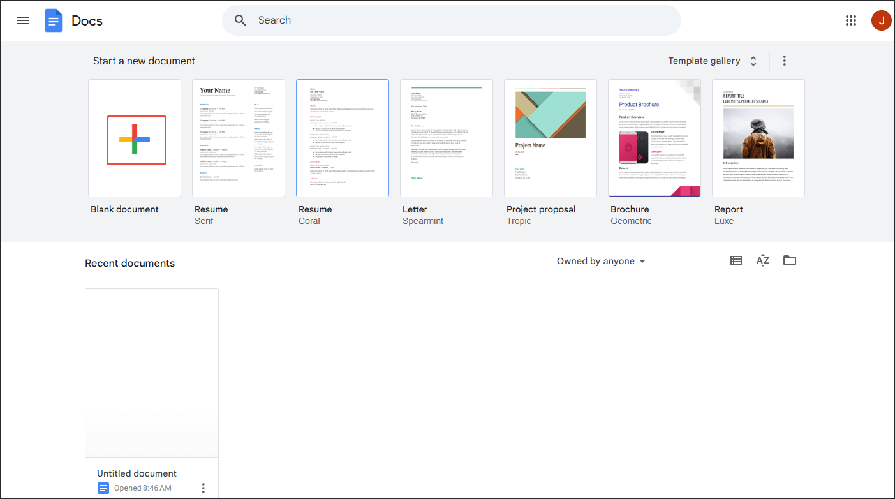Click the Recent documents heading

[x=129, y=263]
